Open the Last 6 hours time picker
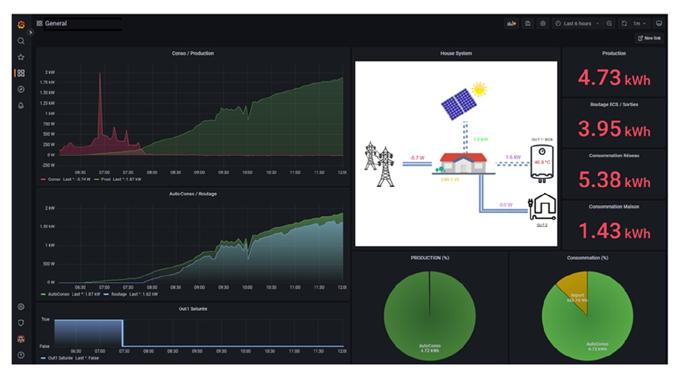 [x=577, y=23]
